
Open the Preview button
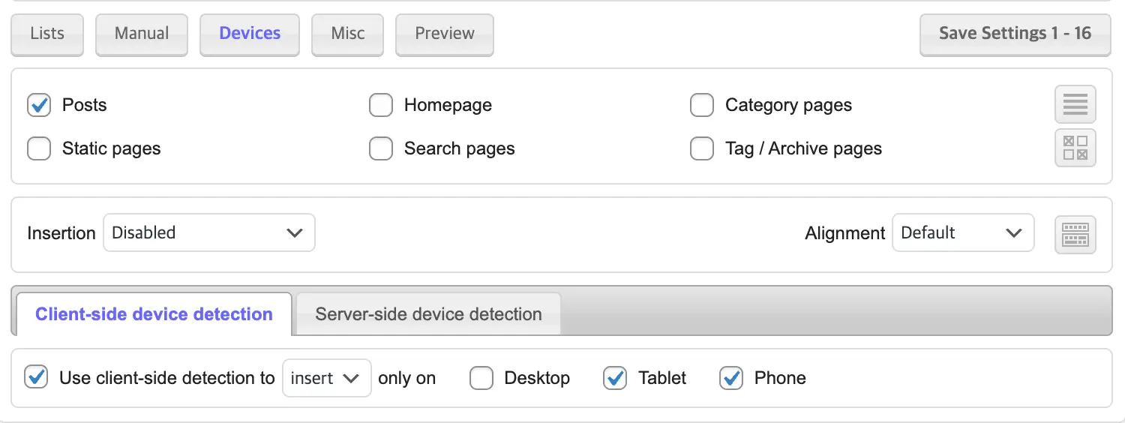click(444, 34)
